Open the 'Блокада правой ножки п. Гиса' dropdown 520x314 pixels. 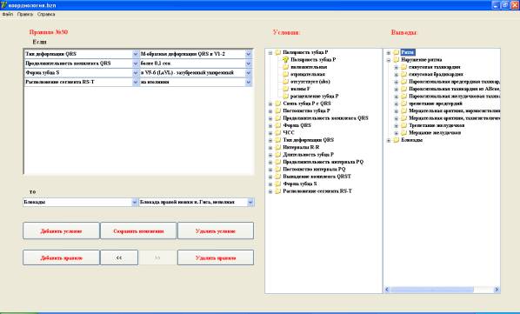click(x=250, y=202)
